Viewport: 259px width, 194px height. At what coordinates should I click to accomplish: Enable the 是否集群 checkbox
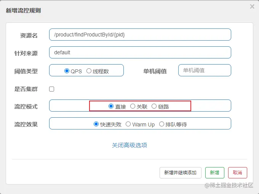[x=51, y=89]
